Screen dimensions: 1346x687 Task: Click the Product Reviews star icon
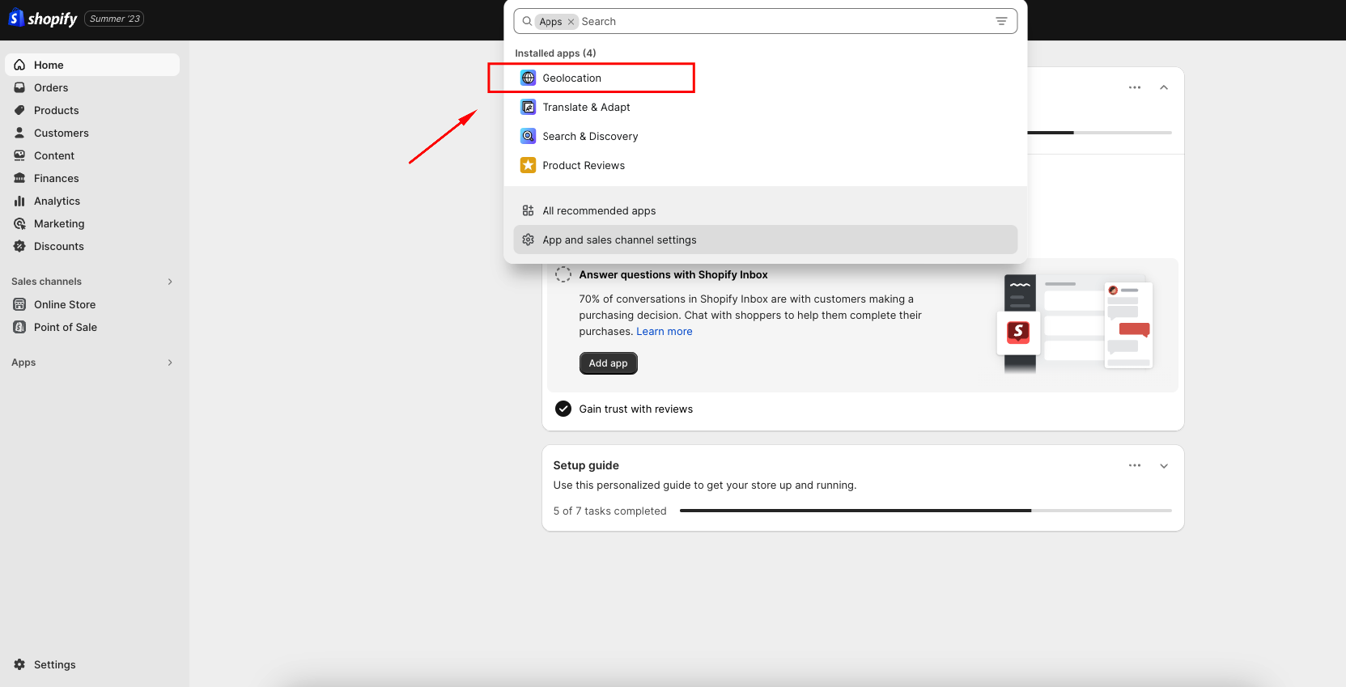(x=528, y=165)
